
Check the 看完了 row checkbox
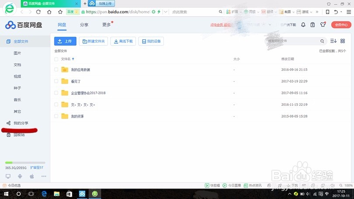[56, 81]
